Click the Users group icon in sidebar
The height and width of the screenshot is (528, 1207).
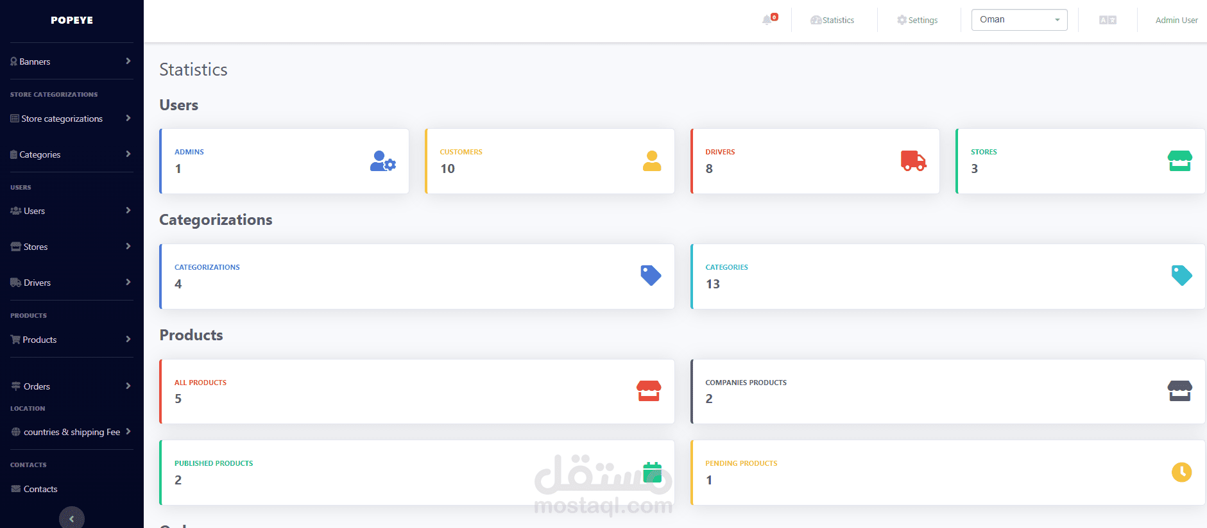16,211
